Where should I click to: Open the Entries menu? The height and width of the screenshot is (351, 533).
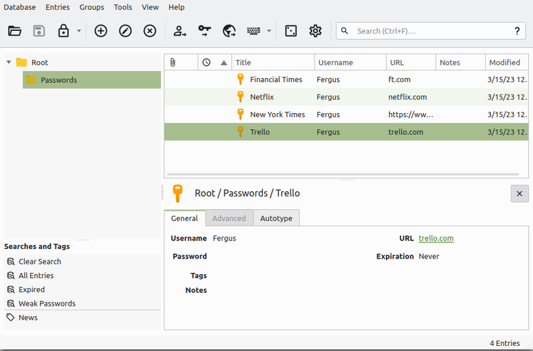click(x=57, y=7)
